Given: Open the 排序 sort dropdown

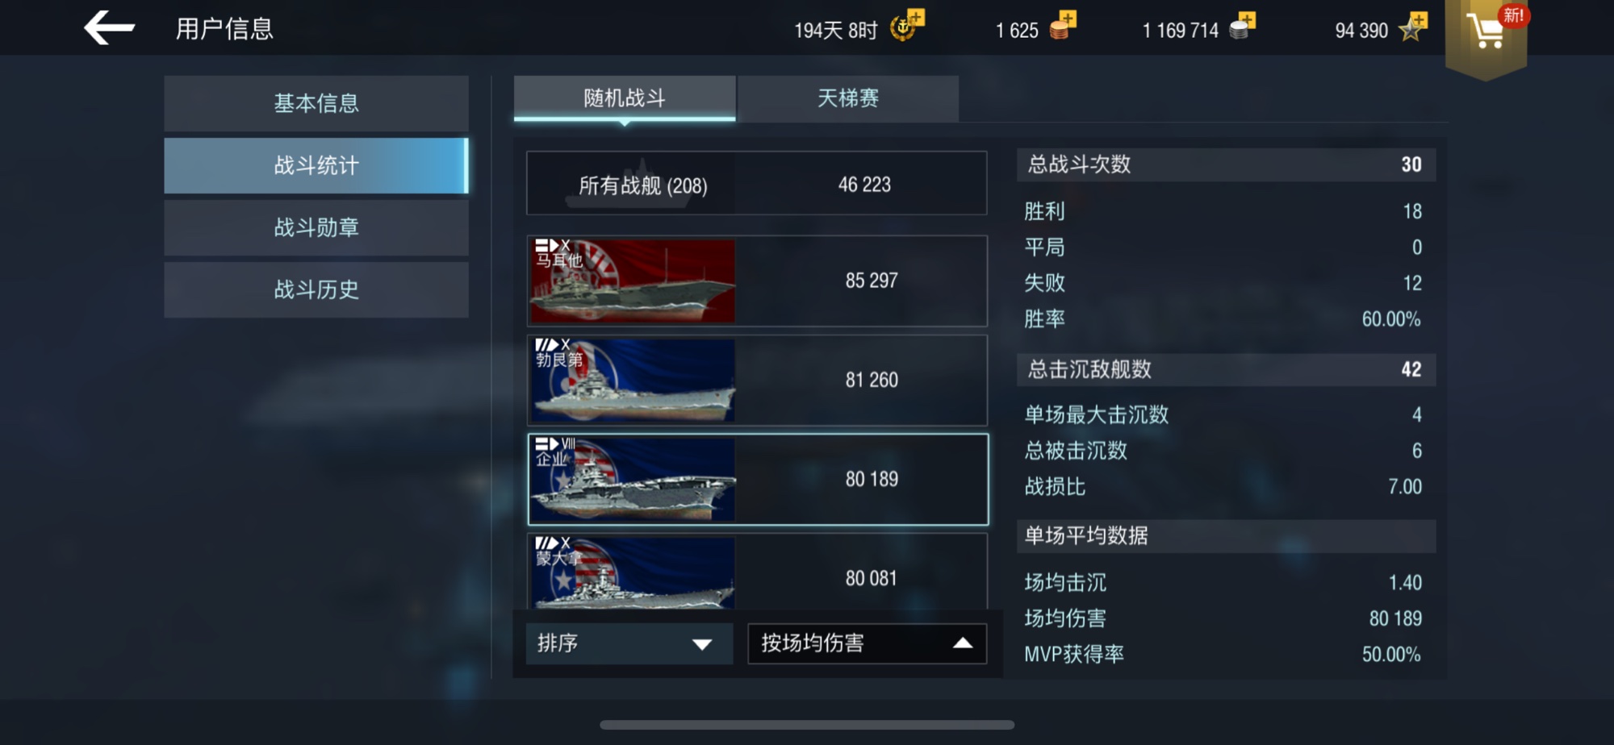Looking at the screenshot, I should pos(629,643).
